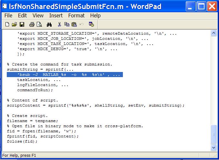
Task: Open the View menu
Action: pyautogui.click(x=38, y=15)
